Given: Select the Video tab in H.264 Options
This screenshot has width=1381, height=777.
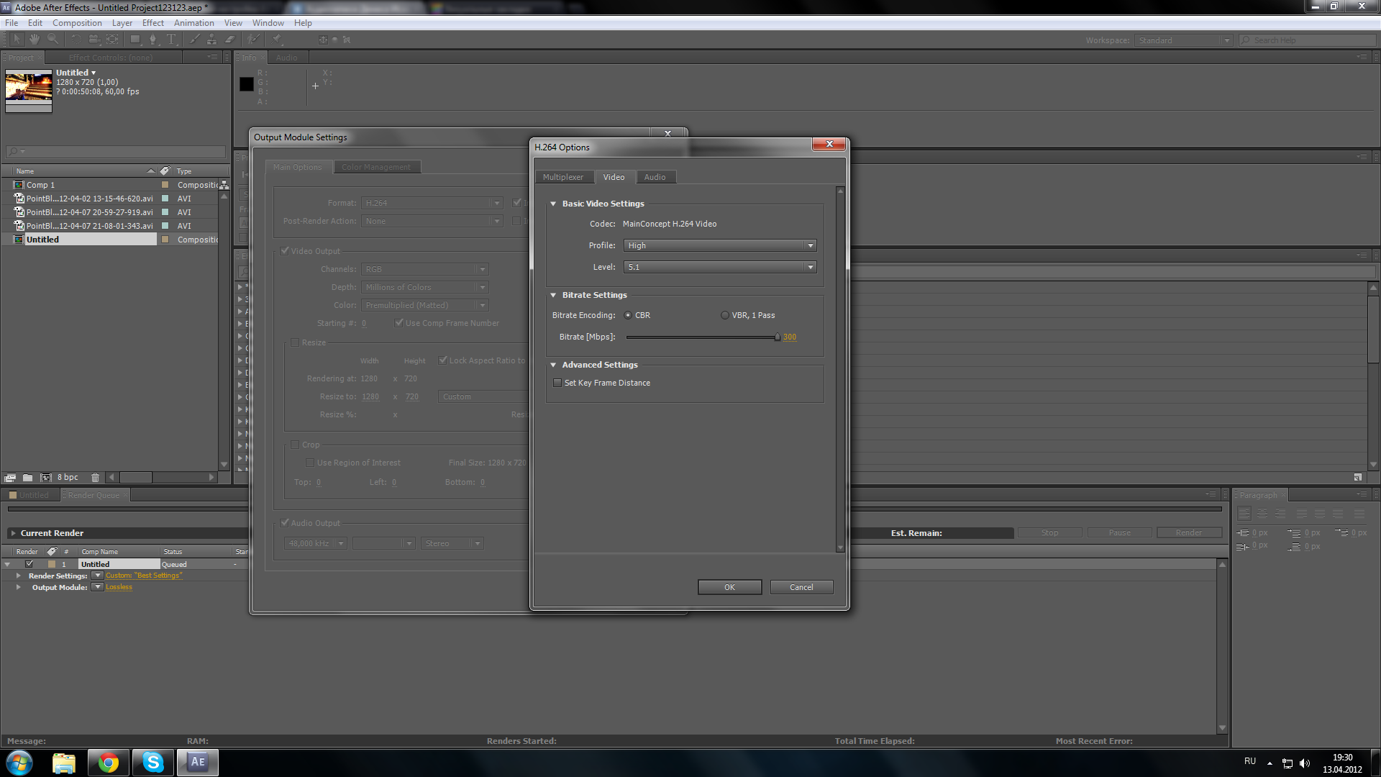Looking at the screenshot, I should click(613, 176).
